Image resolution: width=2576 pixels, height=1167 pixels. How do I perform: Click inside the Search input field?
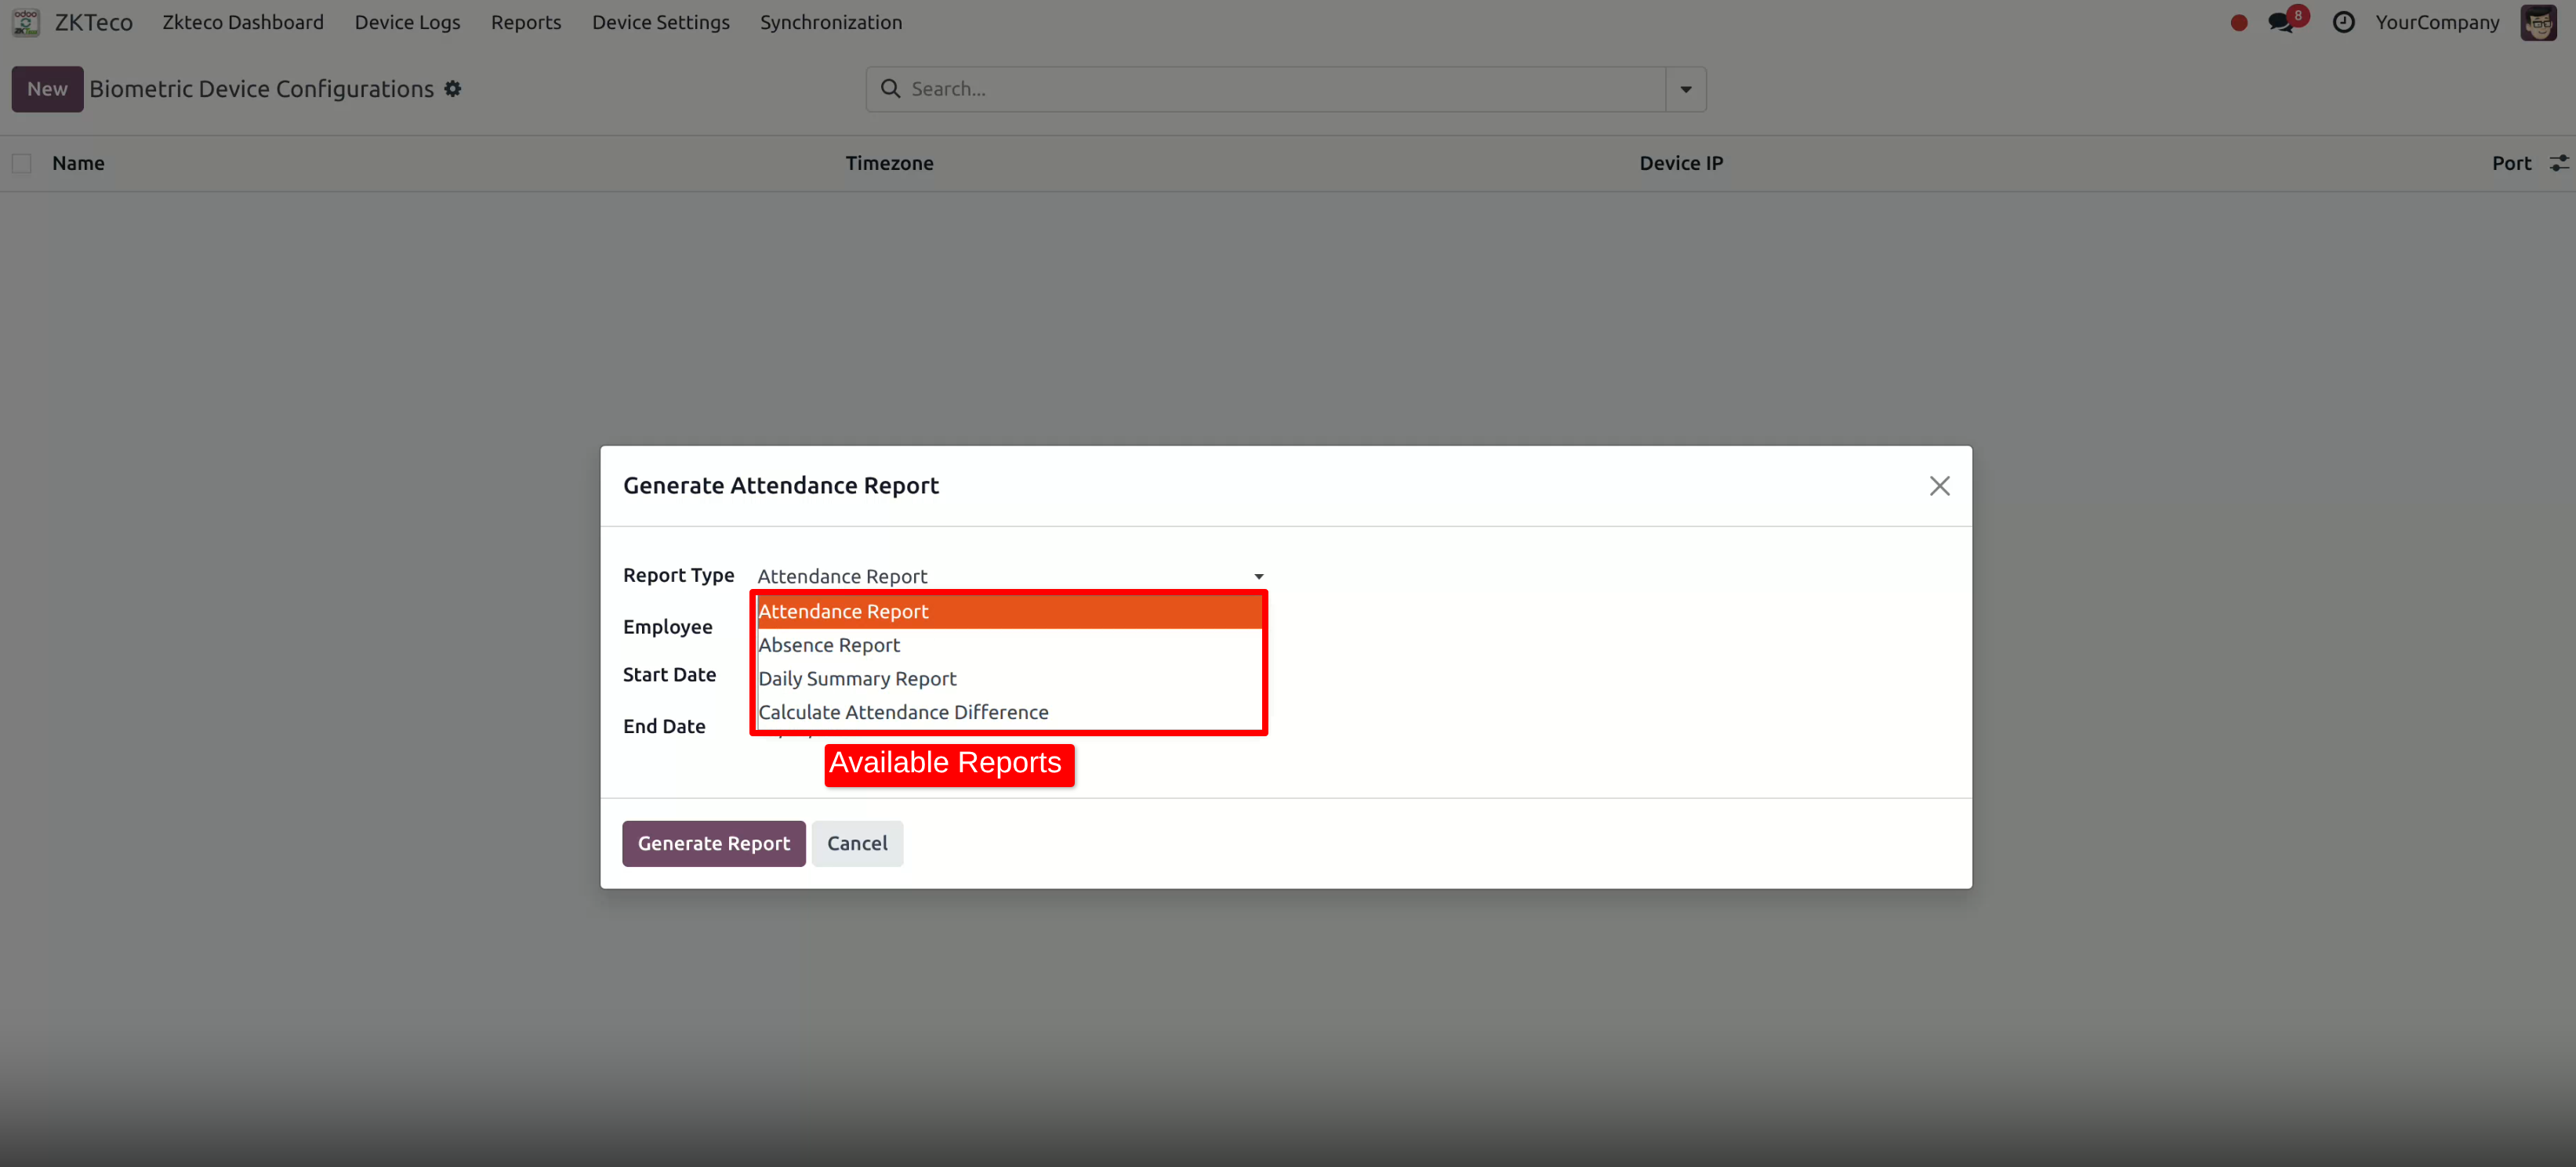(1200, 89)
